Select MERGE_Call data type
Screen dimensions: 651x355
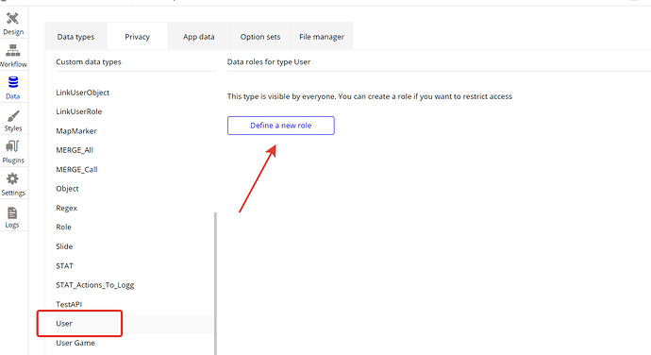[x=76, y=169]
